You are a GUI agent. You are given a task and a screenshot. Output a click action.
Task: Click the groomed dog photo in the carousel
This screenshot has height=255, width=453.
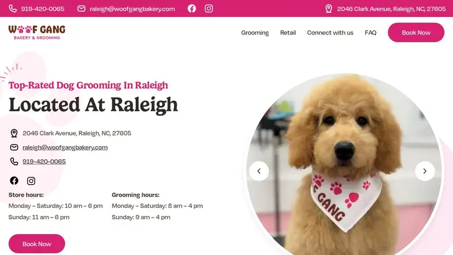coord(344,165)
